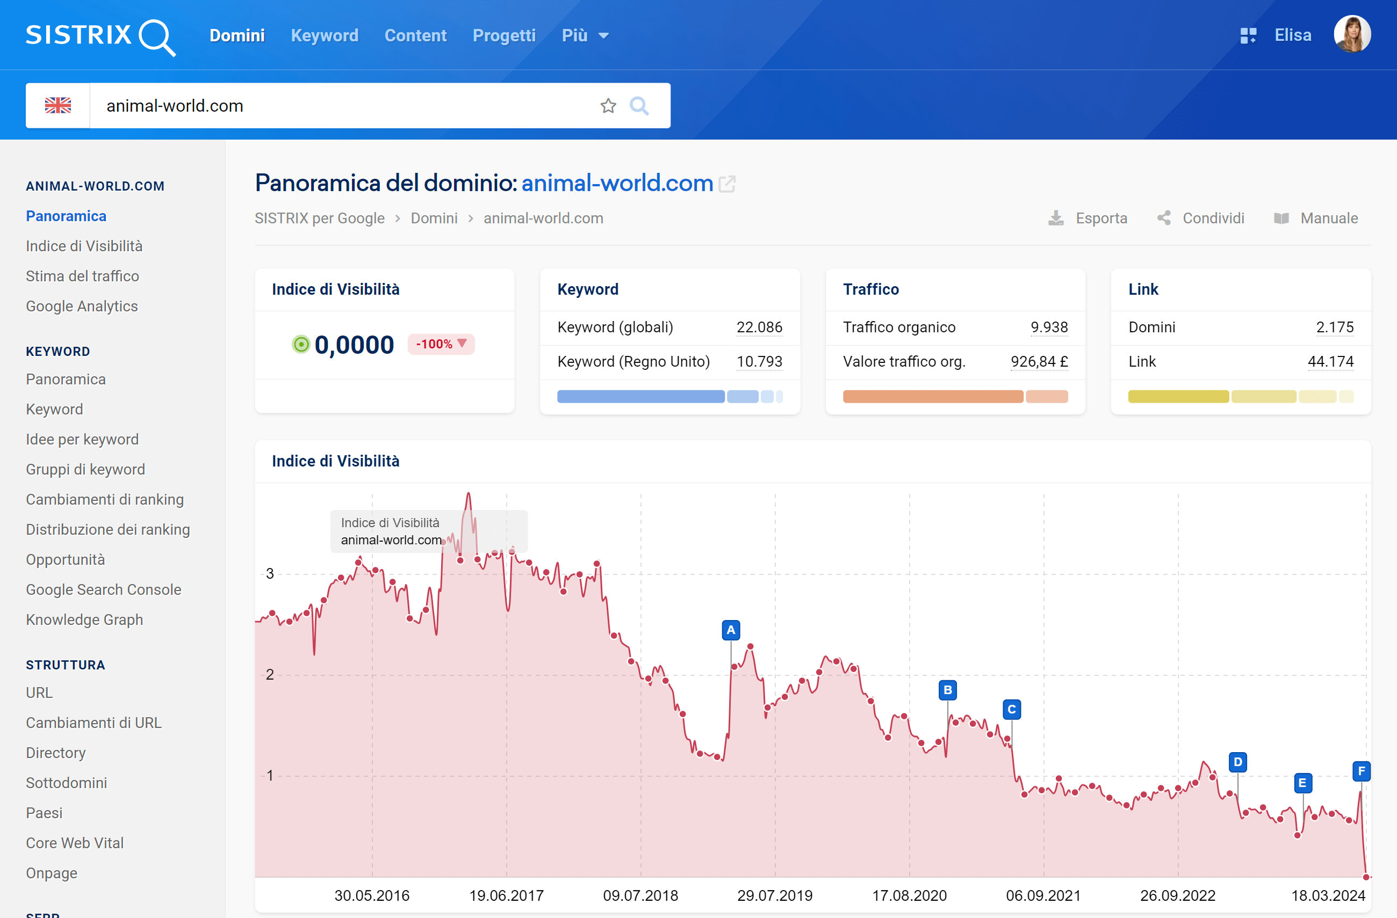Screen dimensions: 1397x918
Task: Click the Keyword (Regno Unito) value 10.793
Action: coord(759,362)
